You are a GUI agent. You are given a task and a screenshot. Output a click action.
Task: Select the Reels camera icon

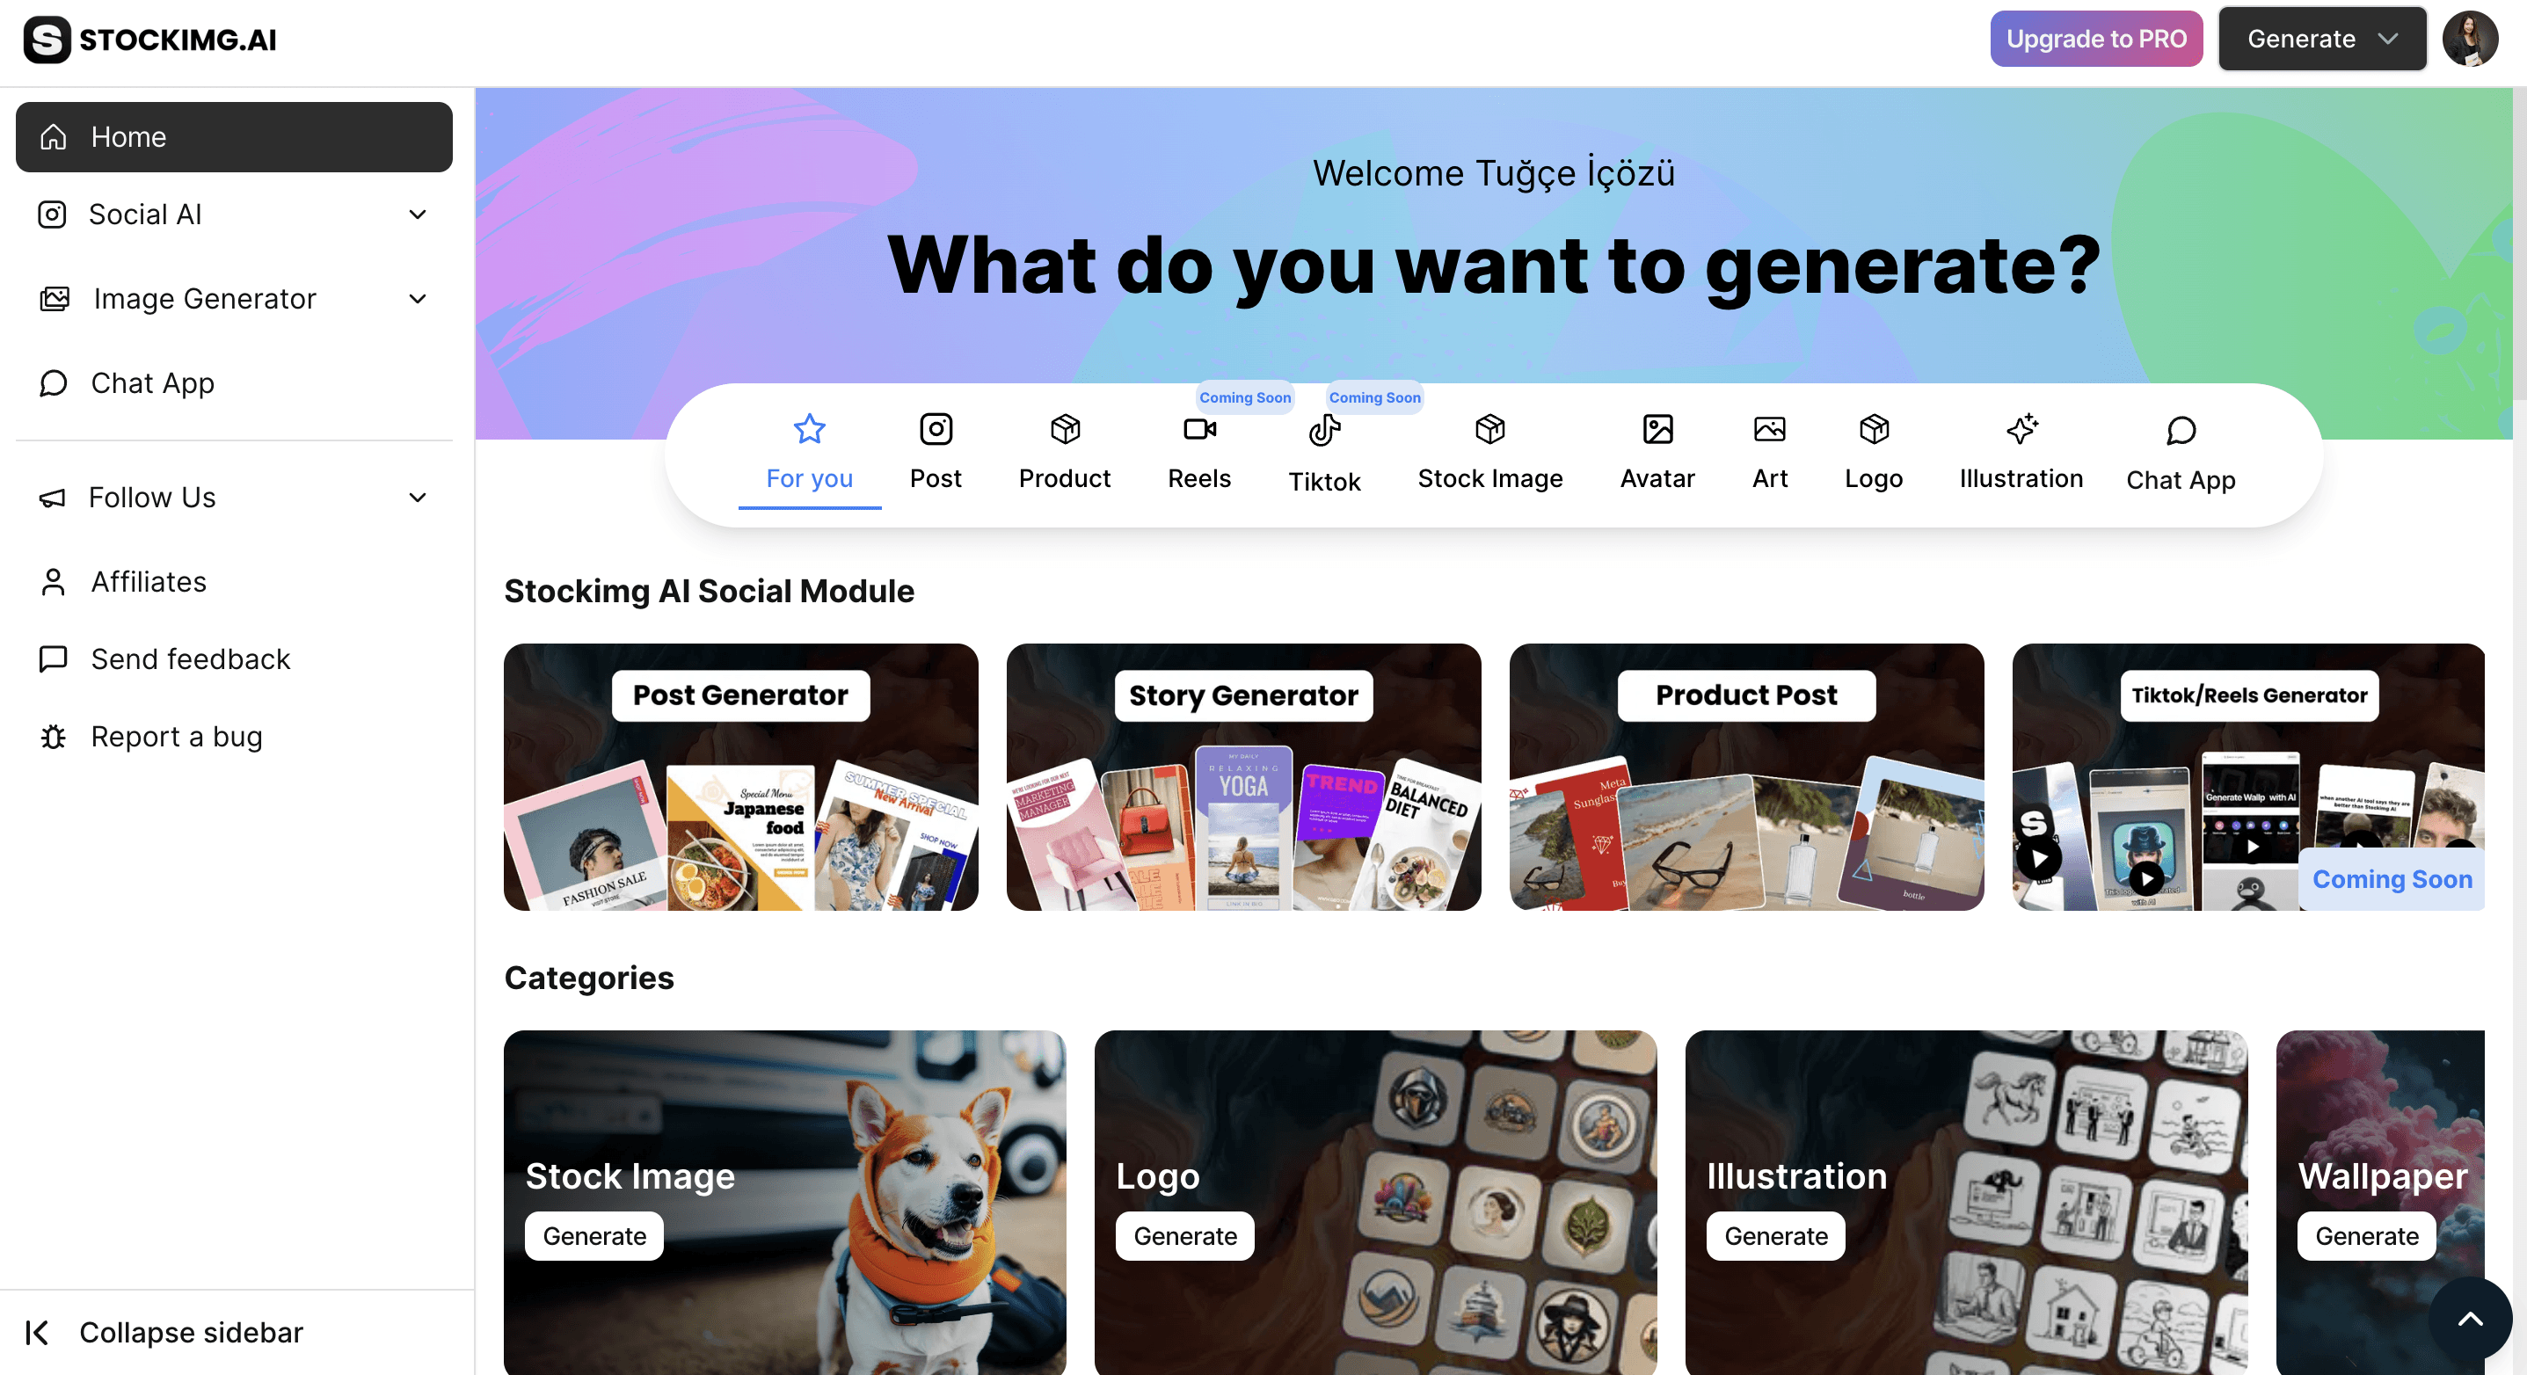(x=1198, y=428)
